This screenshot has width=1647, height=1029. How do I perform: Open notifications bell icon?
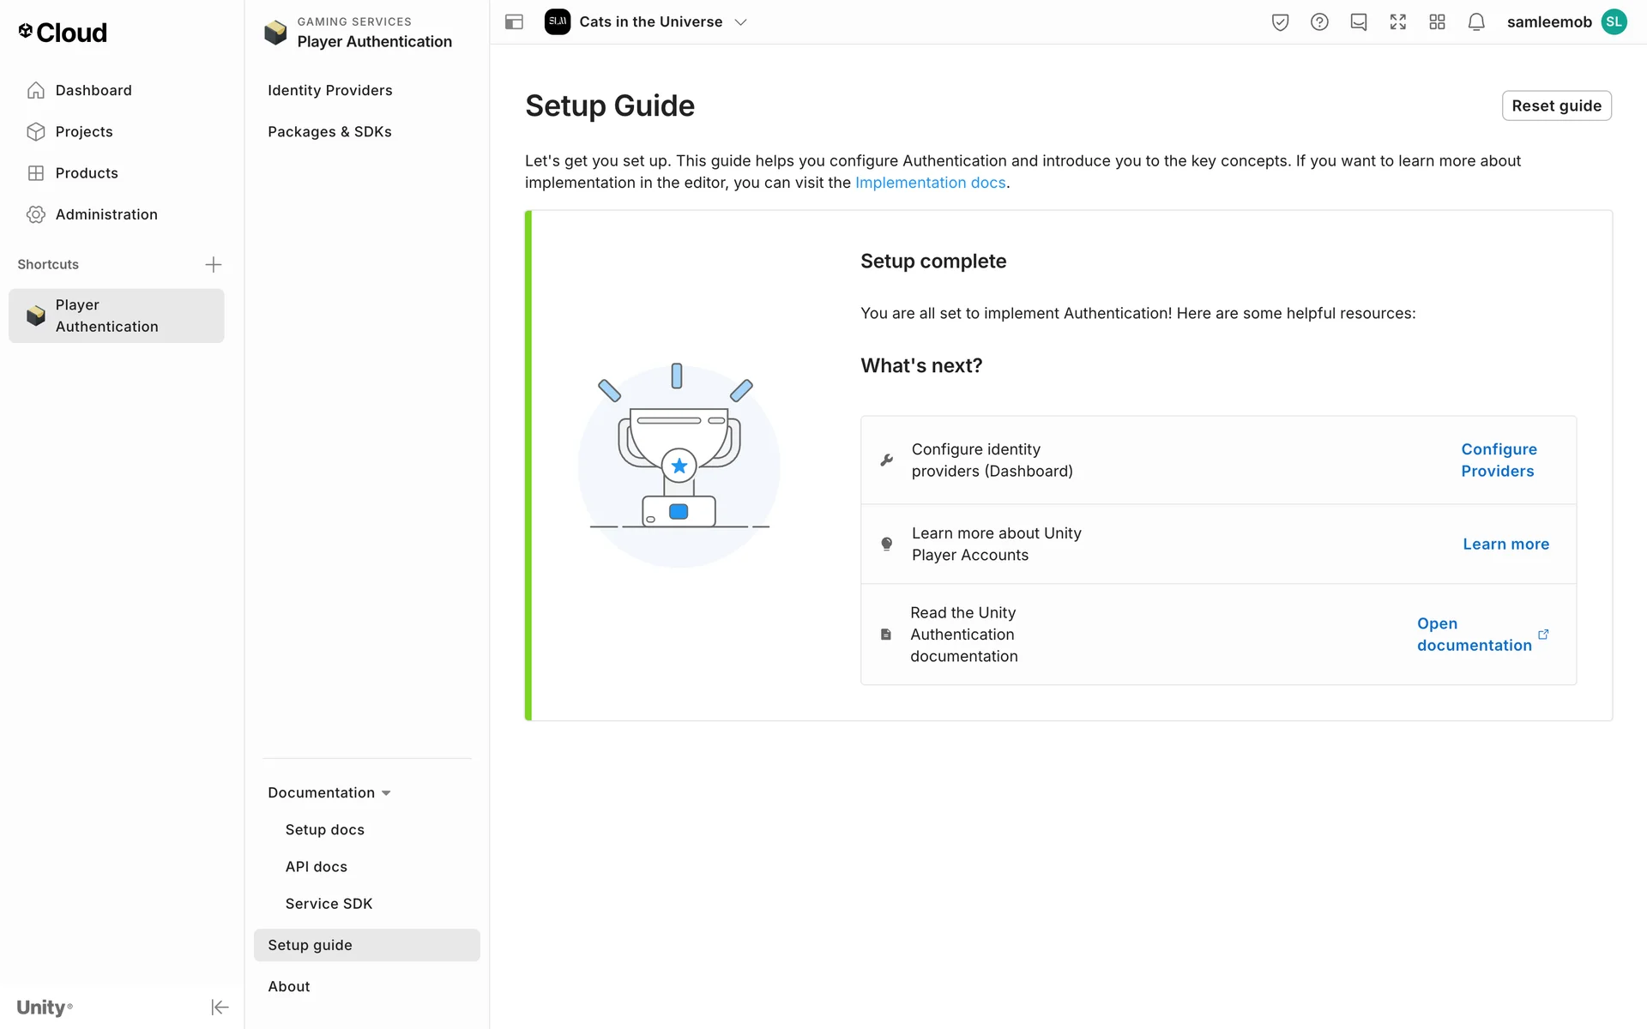tap(1476, 22)
